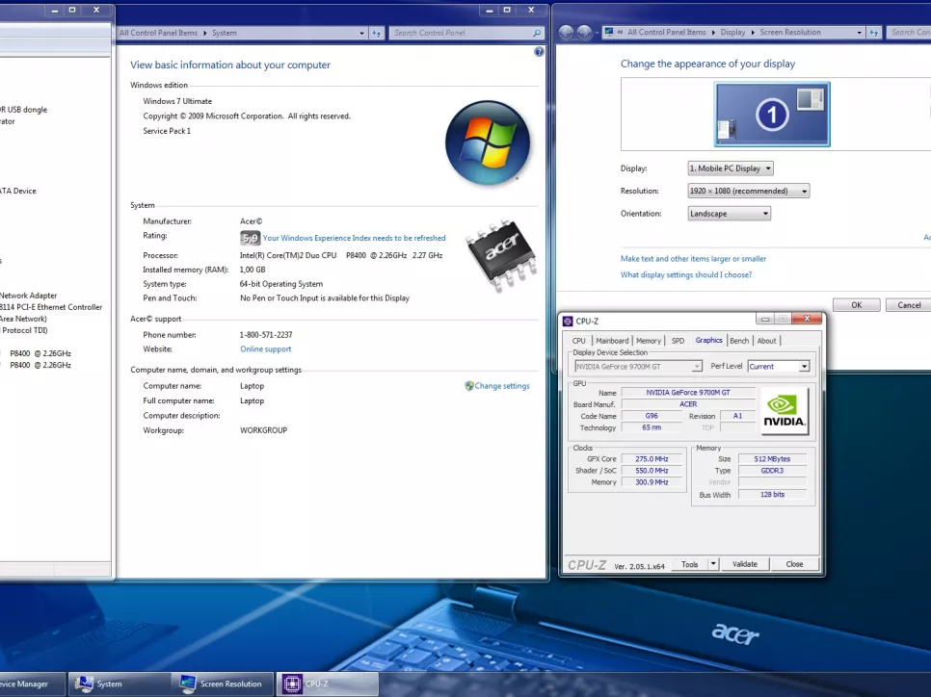The height and width of the screenshot is (697, 931).
Task: Open the arrow next to the Tools button
Action: point(714,564)
